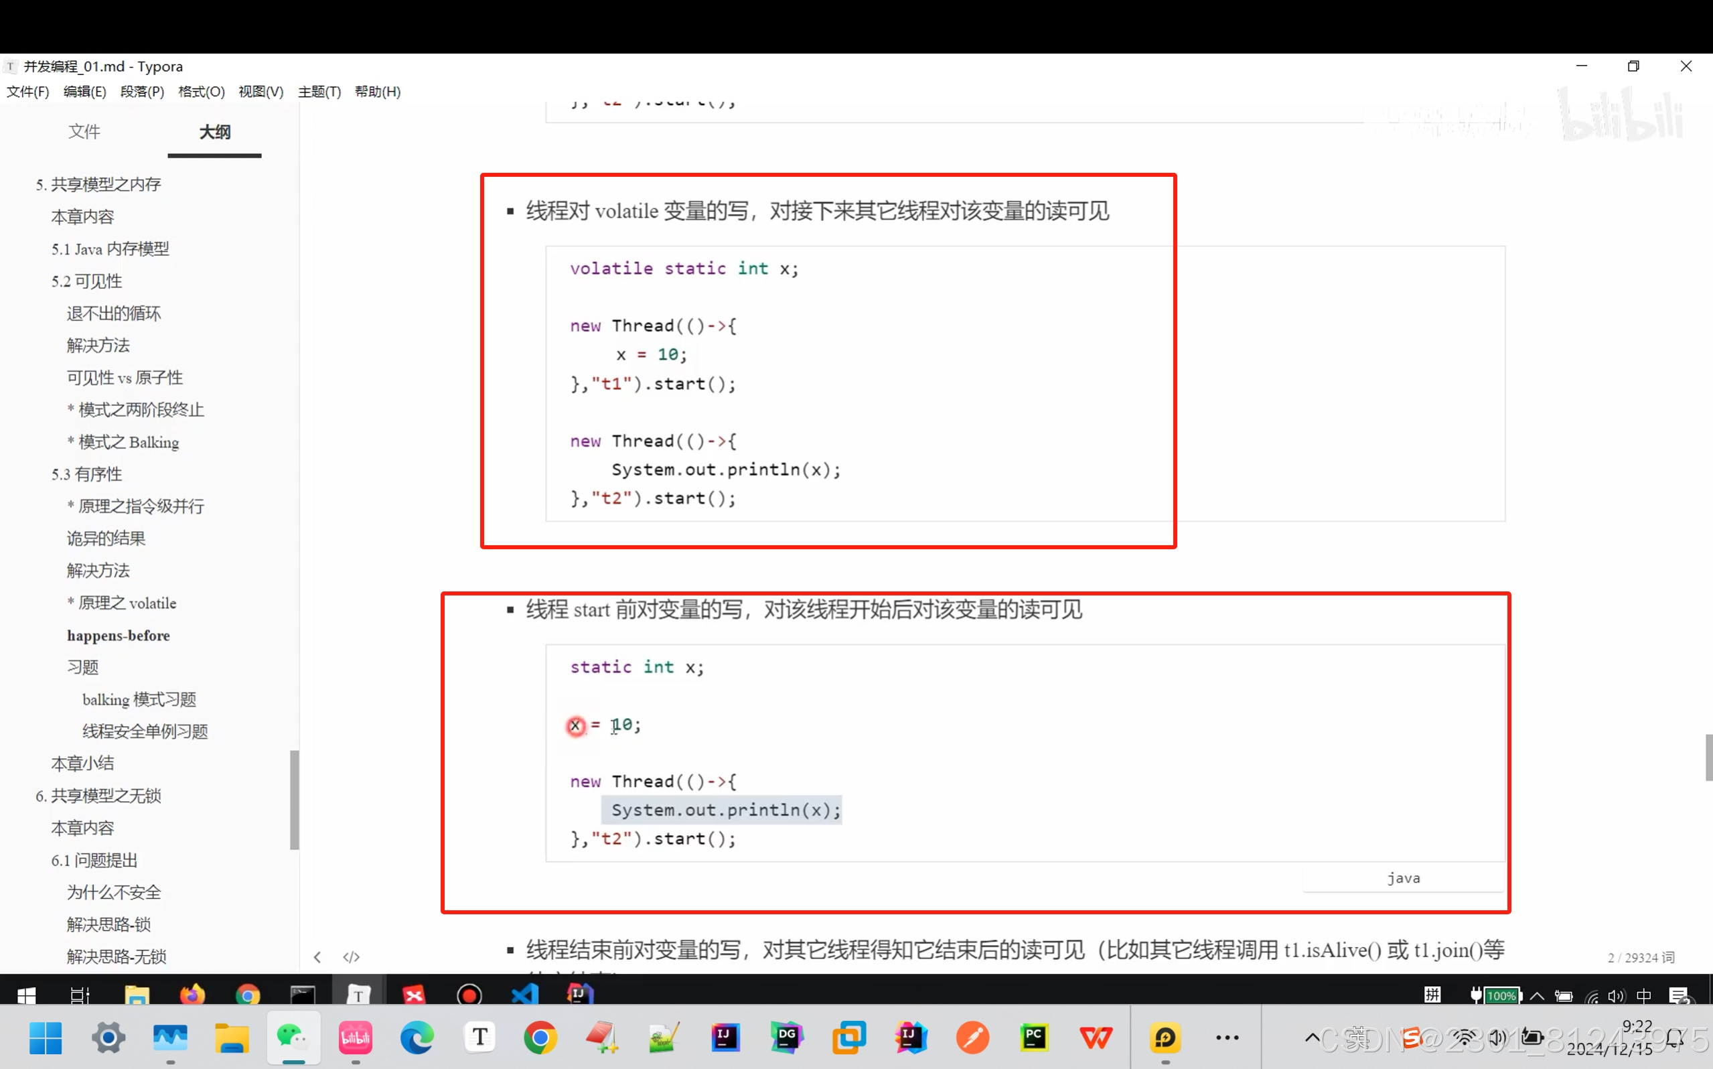Open PyCharm PC icon in taskbar

point(1035,1037)
